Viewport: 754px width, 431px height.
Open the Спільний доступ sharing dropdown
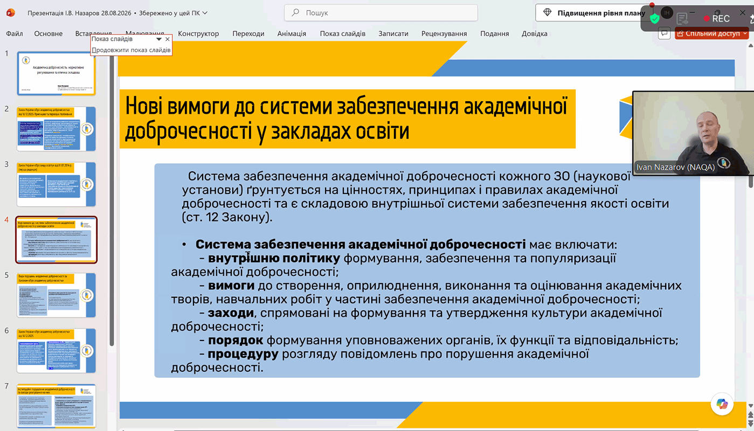[x=711, y=33]
